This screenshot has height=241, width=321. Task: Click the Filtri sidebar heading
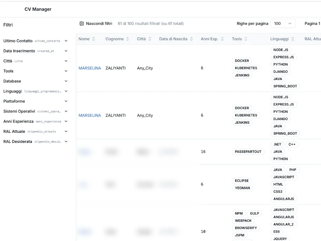pyautogui.click(x=8, y=25)
